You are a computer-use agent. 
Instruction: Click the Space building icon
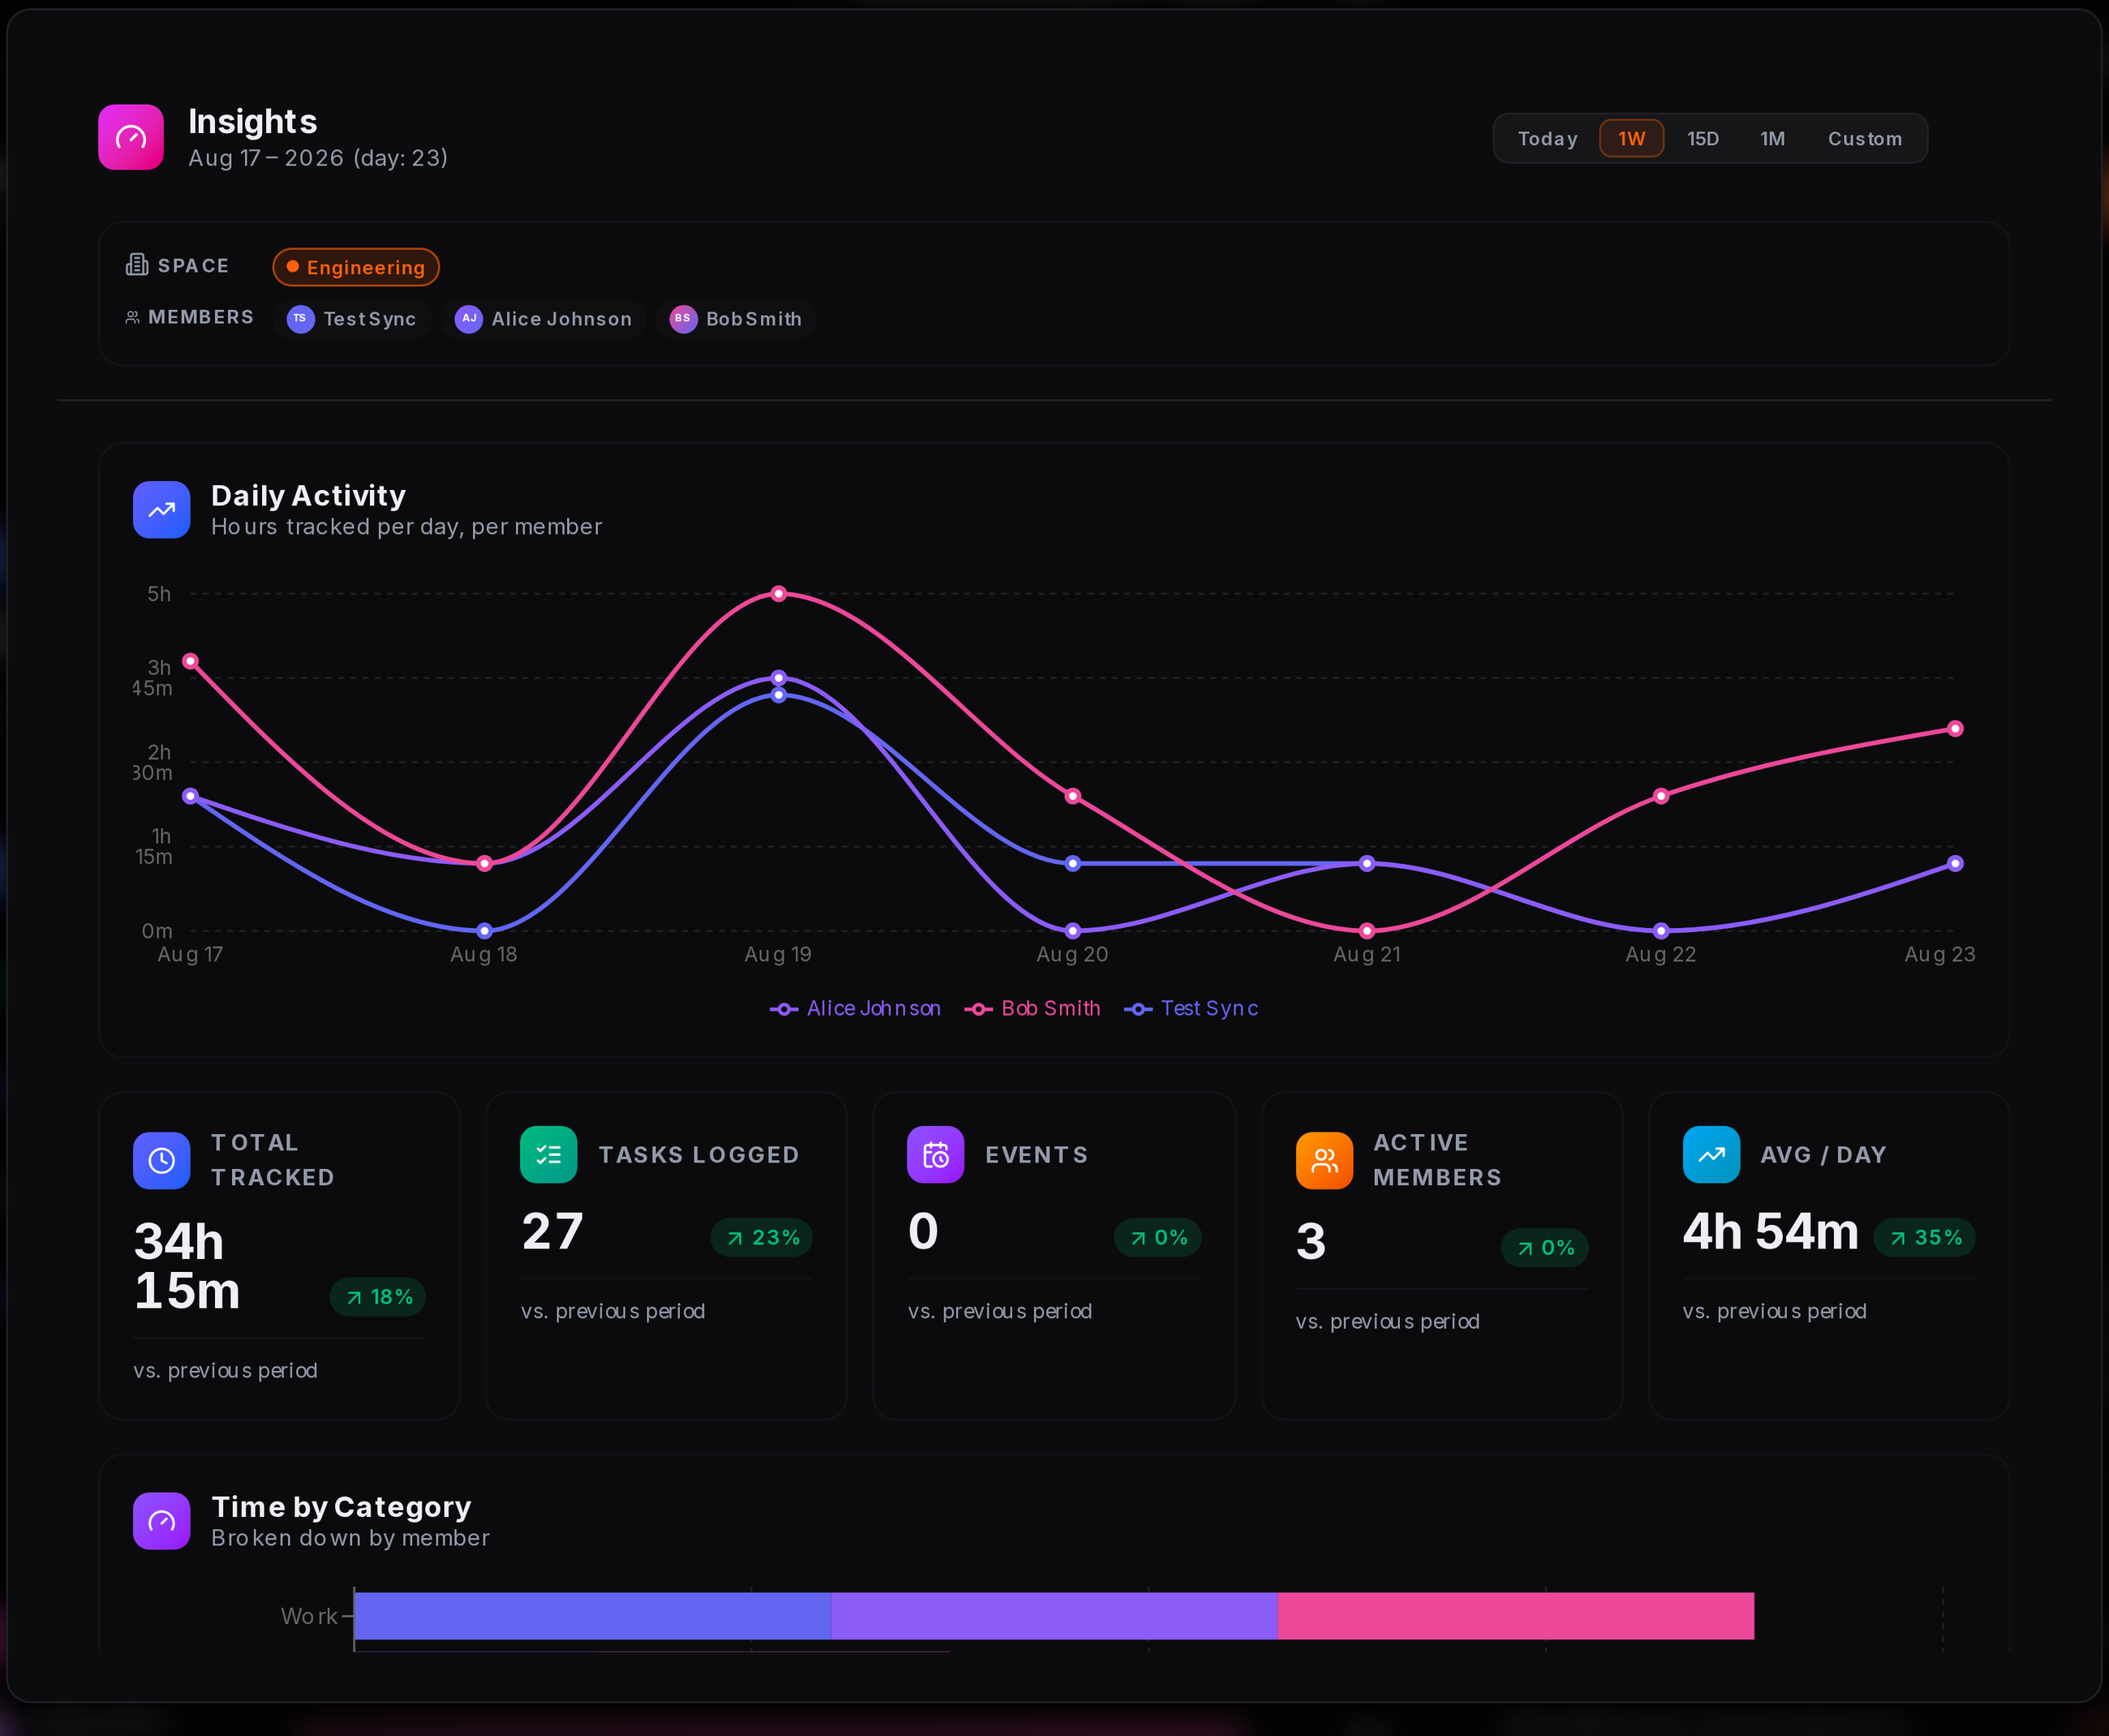(137, 265)
